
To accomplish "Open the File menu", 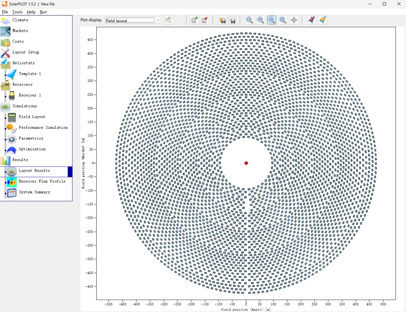I will click(x=5, y=12).
